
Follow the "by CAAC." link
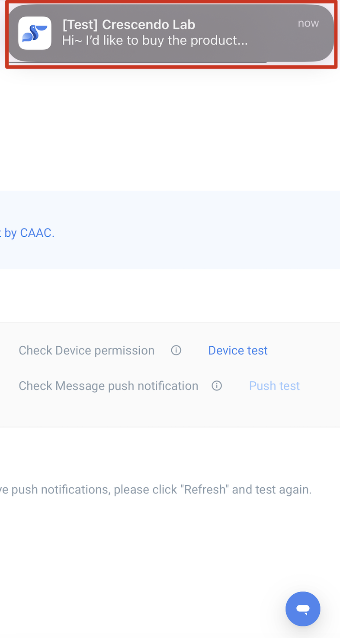pyautogui.click(x=27, y=233)
